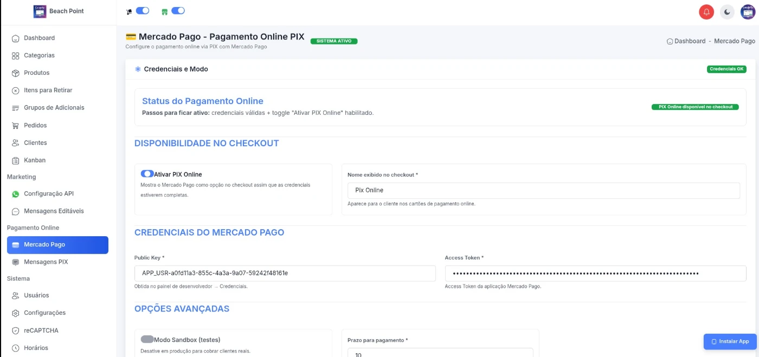759x357 pixels.
Task: Open Configuração API with WhatsApp icon
Action: coord(48,193)
